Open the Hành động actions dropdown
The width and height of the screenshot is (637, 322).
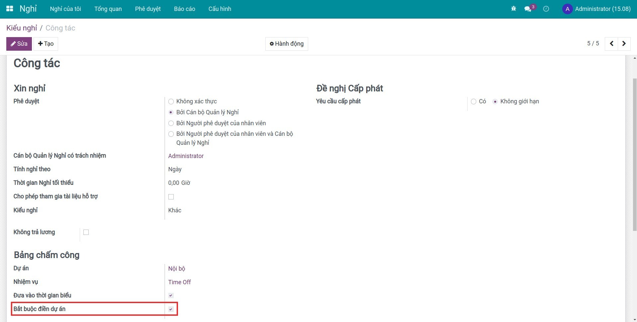pyautogui.click(x=287, y=44)
